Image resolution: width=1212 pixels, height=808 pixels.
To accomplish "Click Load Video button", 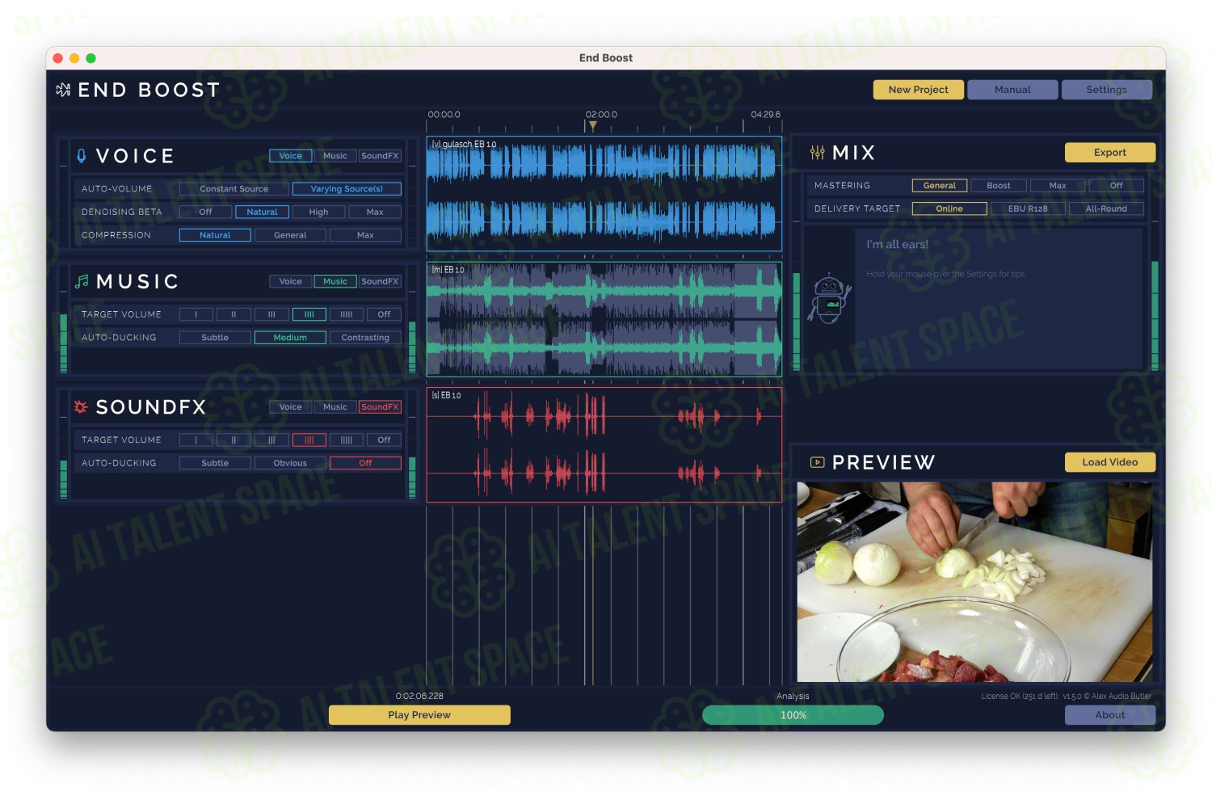I will point(1110,462).
